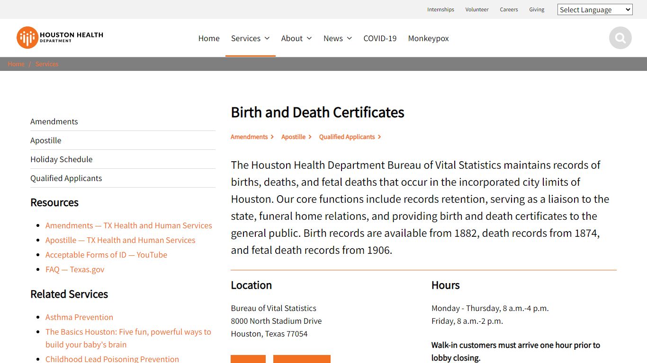Open The Basics Houston baby's brain link
The height and width of the screenshot is (363, 647).
click(x=128, y=338)
